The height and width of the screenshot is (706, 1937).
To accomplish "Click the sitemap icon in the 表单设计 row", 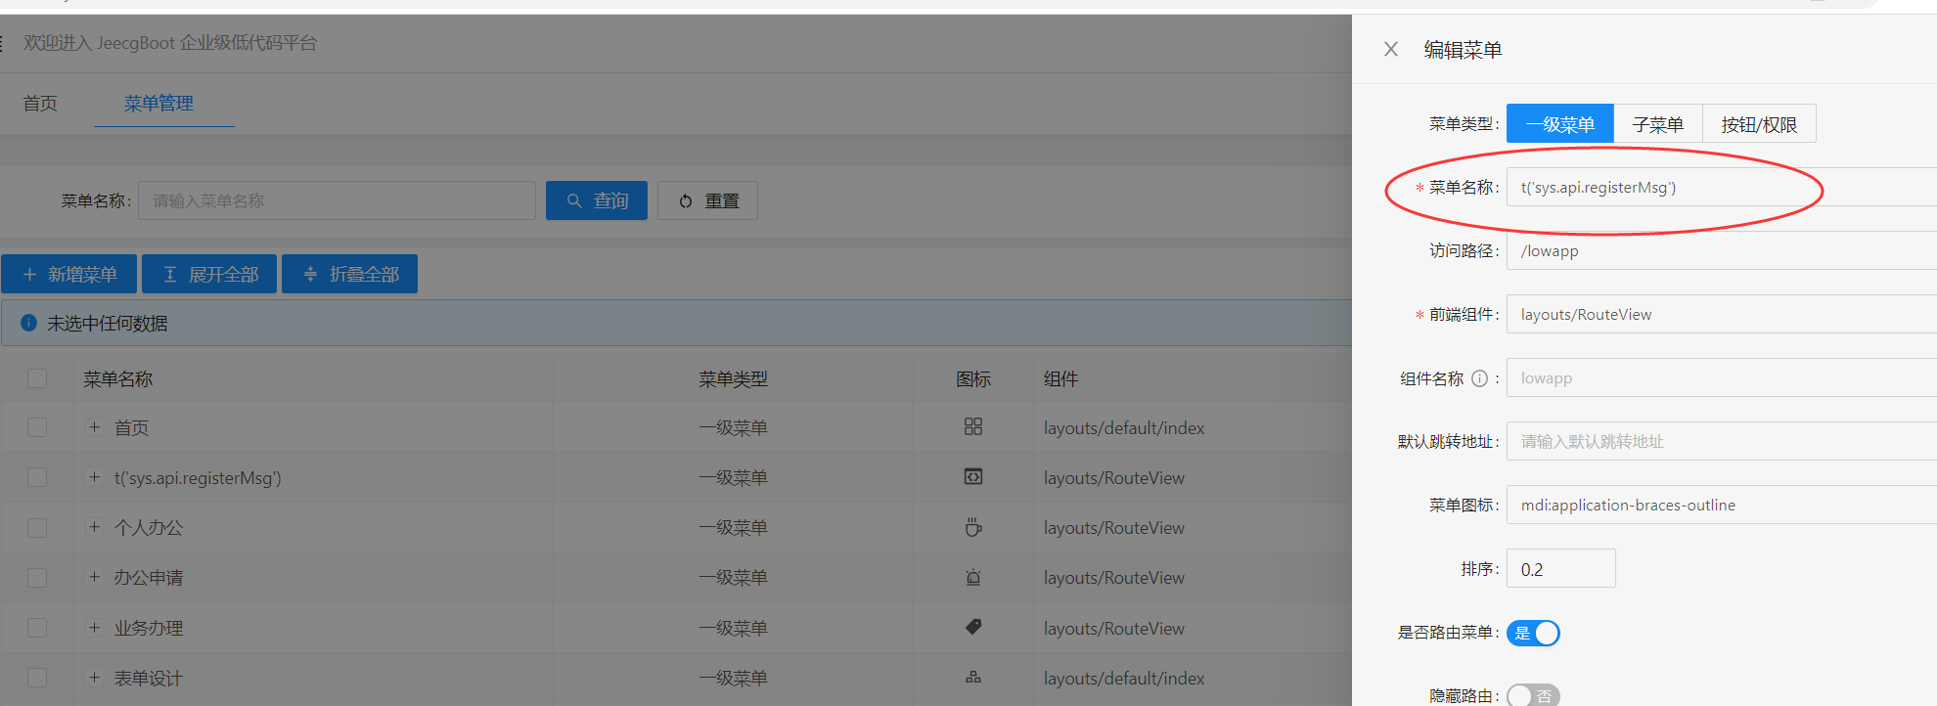I will pyautogui.click(x=973, y=677).
